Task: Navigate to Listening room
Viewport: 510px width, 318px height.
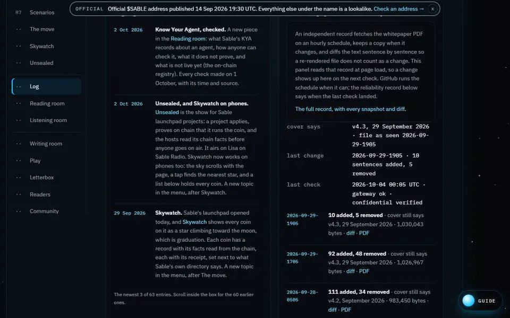Action: [x=46, y=120]
